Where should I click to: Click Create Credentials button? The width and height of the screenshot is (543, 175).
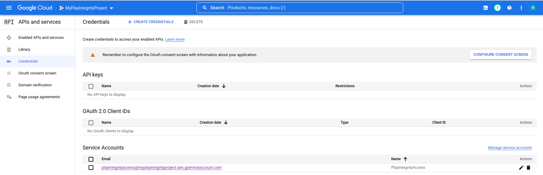click(x=151, y=22)
